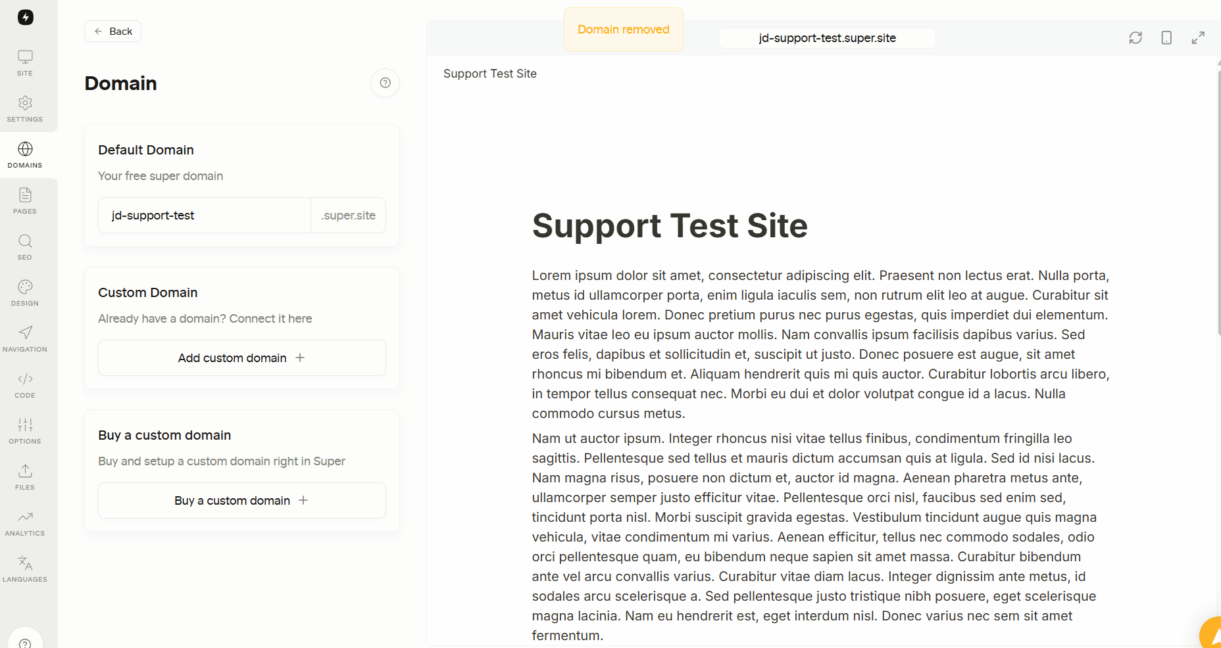
Task: Open the Design panel
Action: click(x=25, y=293)
